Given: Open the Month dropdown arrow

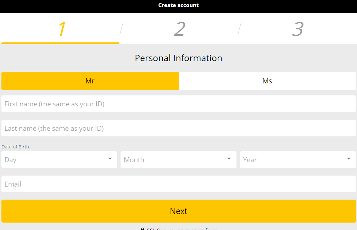Looking at the screenshot, I should coord(229,159).
